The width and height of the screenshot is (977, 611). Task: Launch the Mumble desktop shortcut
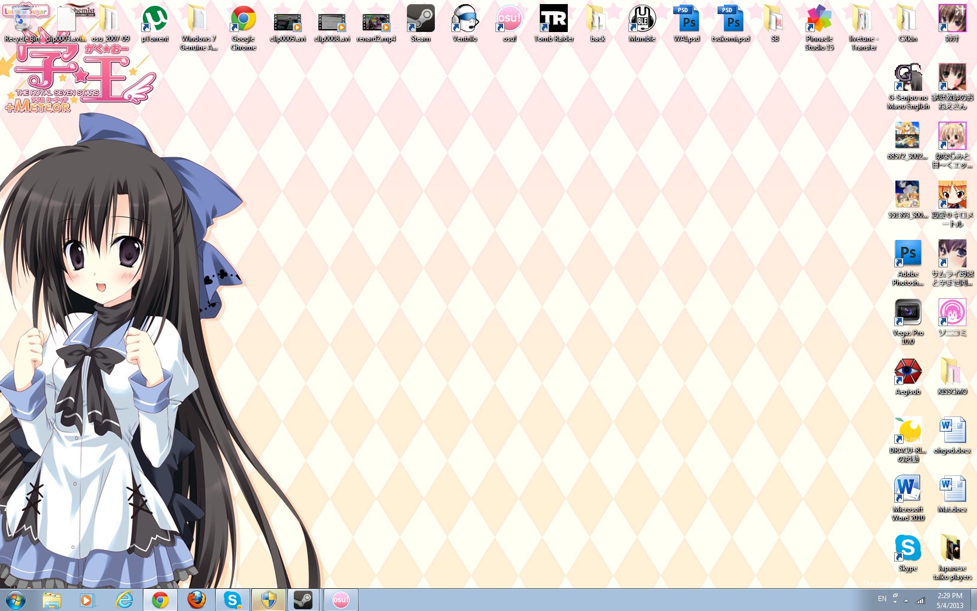point(642,23)
